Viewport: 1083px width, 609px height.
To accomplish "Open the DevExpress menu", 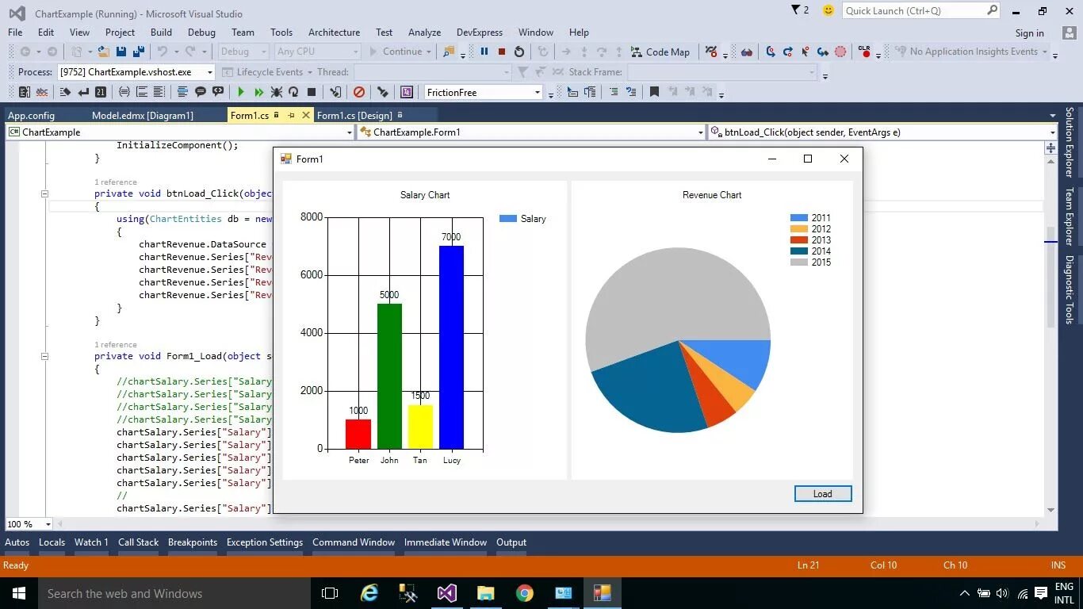I will point(480,33).
